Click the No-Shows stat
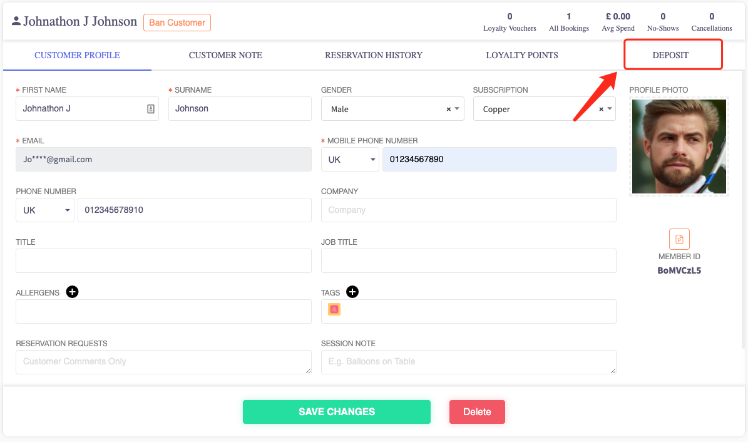748x442 pixels. (x=663, y=22)
